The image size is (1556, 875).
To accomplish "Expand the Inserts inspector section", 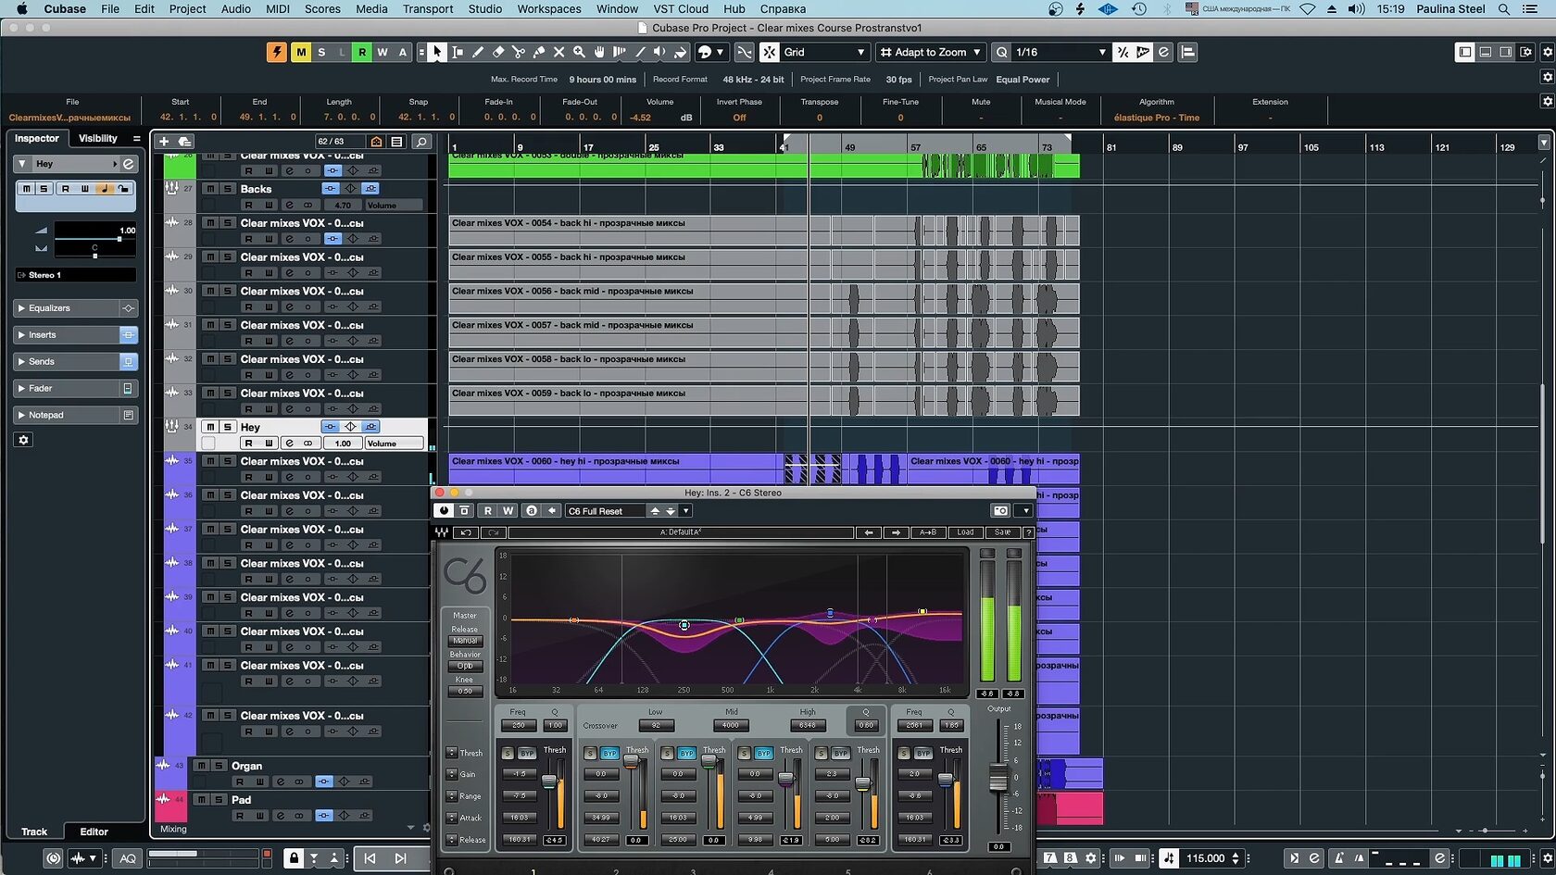I will click(x=65, y=335).
